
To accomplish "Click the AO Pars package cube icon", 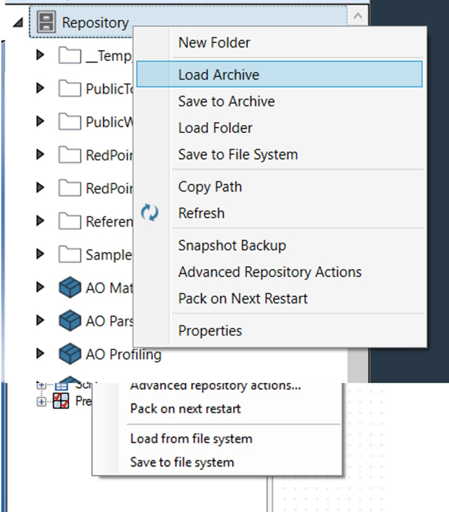I will click(70, 321).
